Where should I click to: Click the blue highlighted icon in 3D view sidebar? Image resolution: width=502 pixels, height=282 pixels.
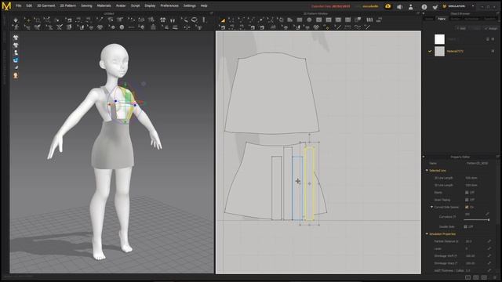16,60
